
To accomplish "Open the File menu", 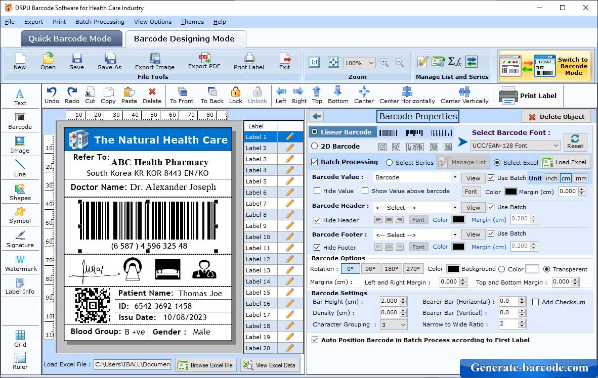I will click(10, 22).
